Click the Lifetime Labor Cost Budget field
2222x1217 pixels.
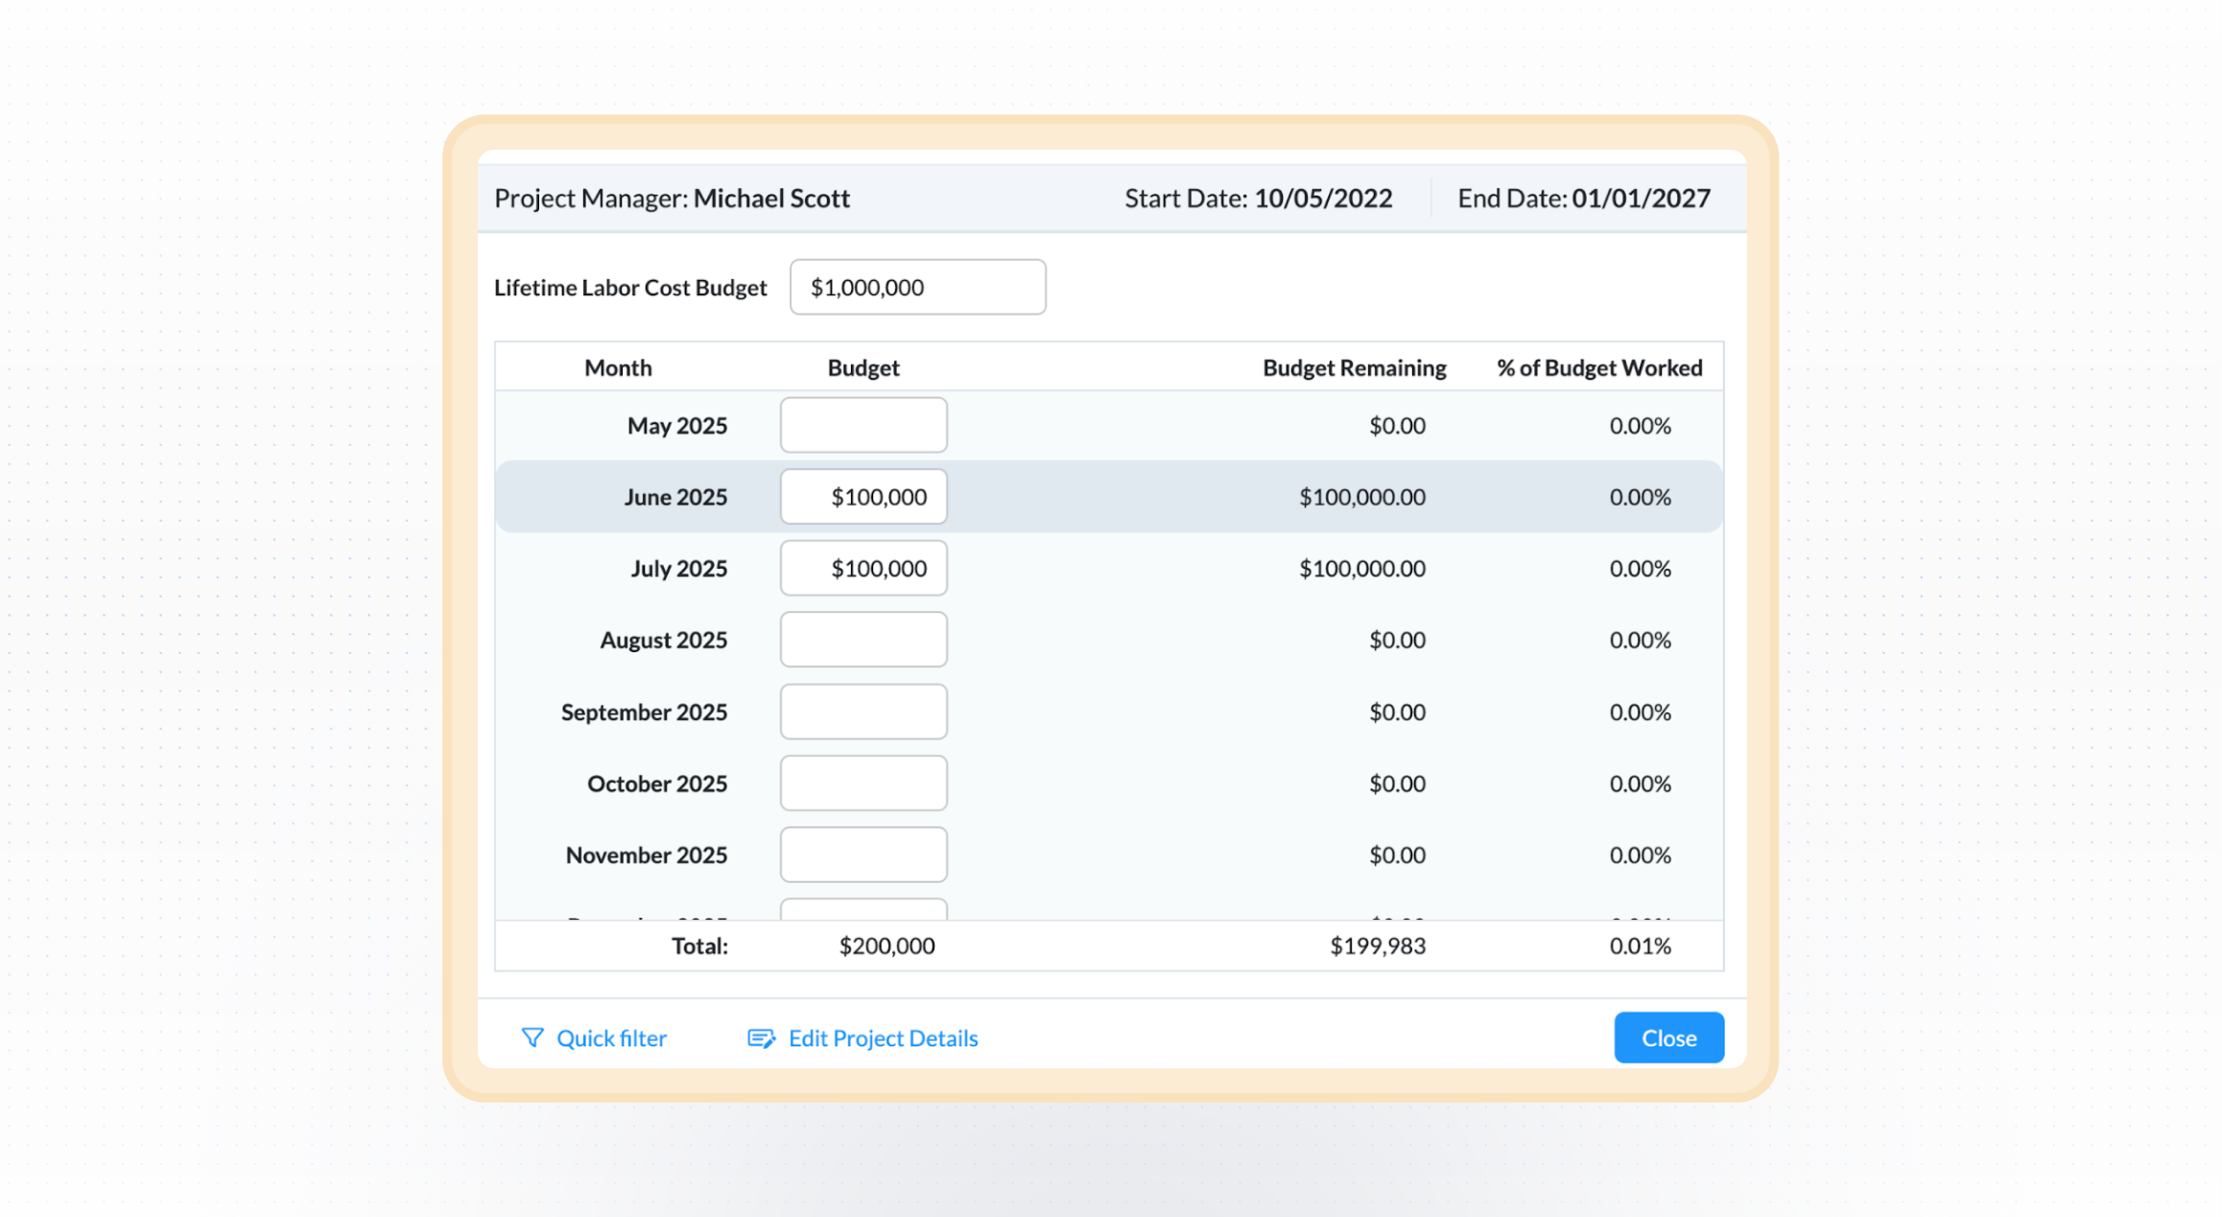tap(917, 287)
